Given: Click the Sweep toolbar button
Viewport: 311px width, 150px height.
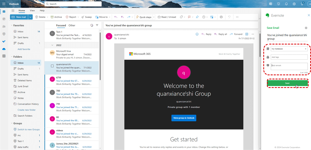Looking at the screenshot, I should pos(87,17).
